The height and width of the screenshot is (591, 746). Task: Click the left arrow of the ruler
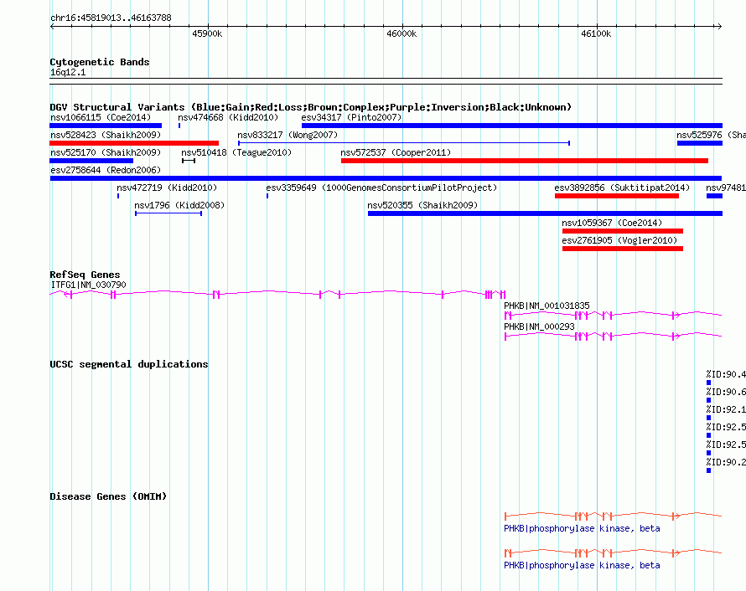[52, 26]
